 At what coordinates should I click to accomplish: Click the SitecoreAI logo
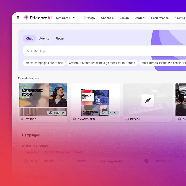click(38, 18)
